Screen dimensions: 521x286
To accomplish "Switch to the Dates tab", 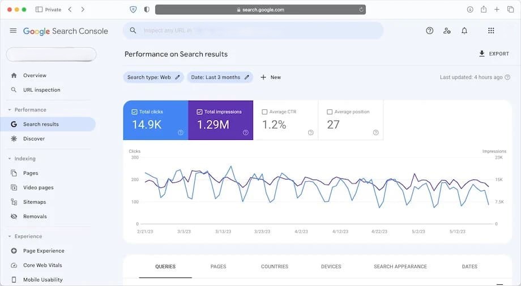I will coord(469,267).
